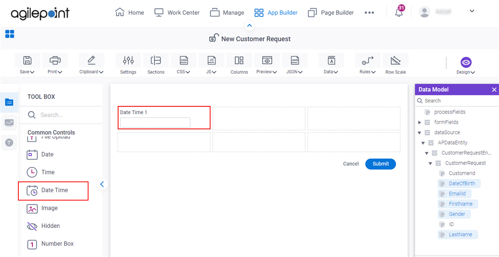
Task: Open the Clipboard tool
Action: [x=91, y=64]
